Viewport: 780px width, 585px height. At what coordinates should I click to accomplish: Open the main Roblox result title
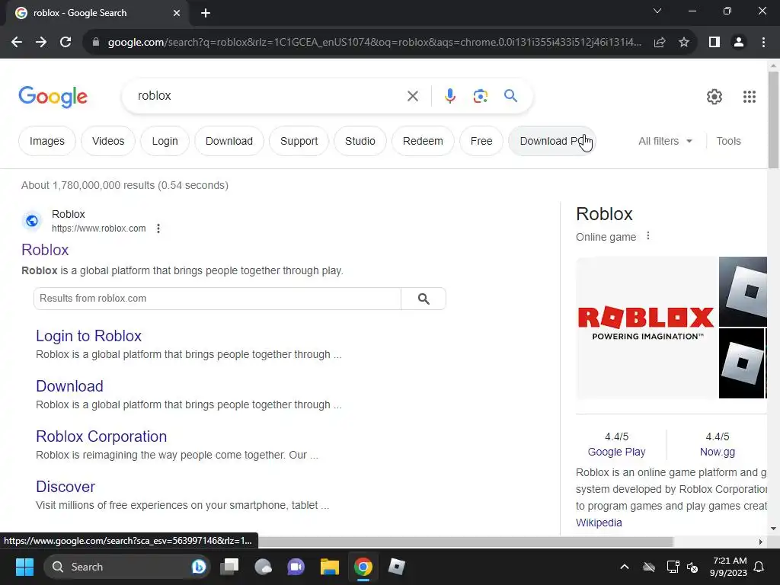click(45, 250)
